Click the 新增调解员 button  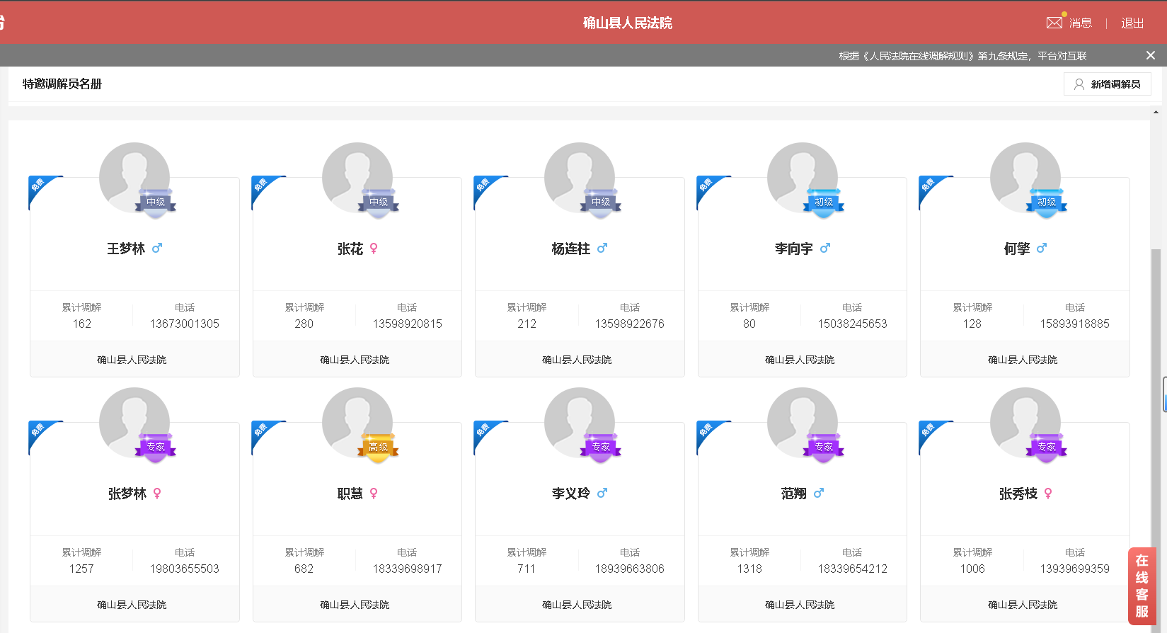pyautogui.click(x=1107, y=84)
